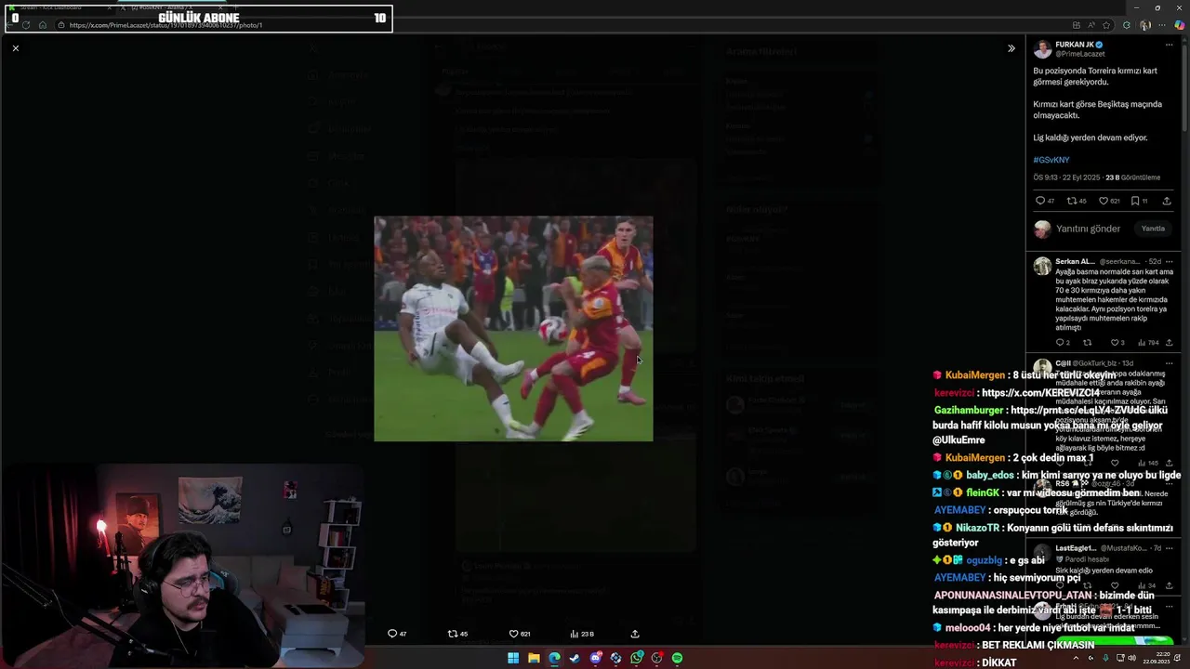Screen dimensions: 1190x669
Task: Open Steam from taskbar
Action: tap(575, 658)
